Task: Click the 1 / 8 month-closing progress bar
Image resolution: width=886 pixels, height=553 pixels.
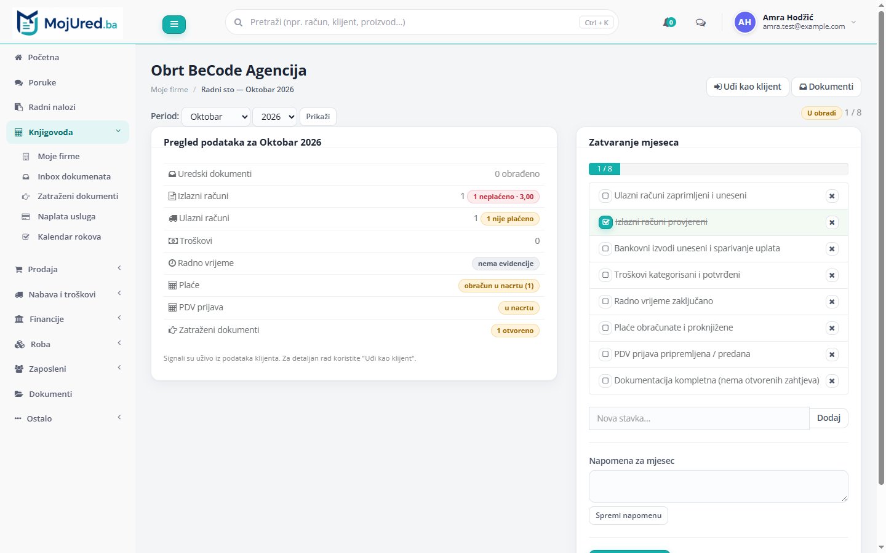Action: (718, 169)
